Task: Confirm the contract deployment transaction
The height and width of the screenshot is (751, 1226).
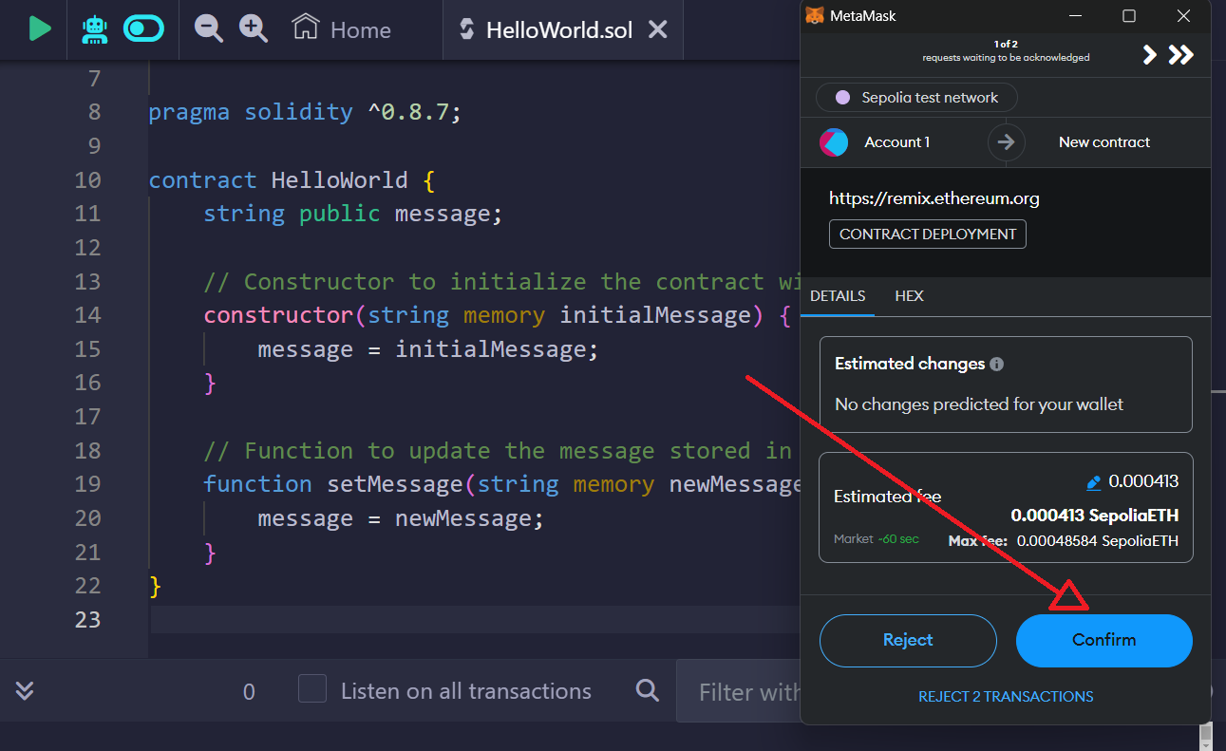Action: (x=1103, y=640)
